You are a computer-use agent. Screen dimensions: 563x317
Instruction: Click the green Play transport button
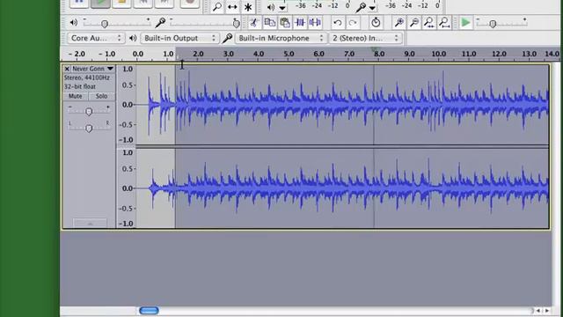[x=100, y=3]
